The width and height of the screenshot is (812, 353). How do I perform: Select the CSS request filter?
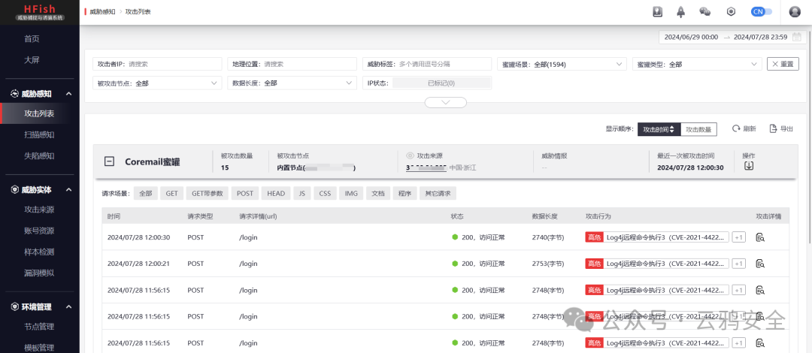(x=325, y=194)
